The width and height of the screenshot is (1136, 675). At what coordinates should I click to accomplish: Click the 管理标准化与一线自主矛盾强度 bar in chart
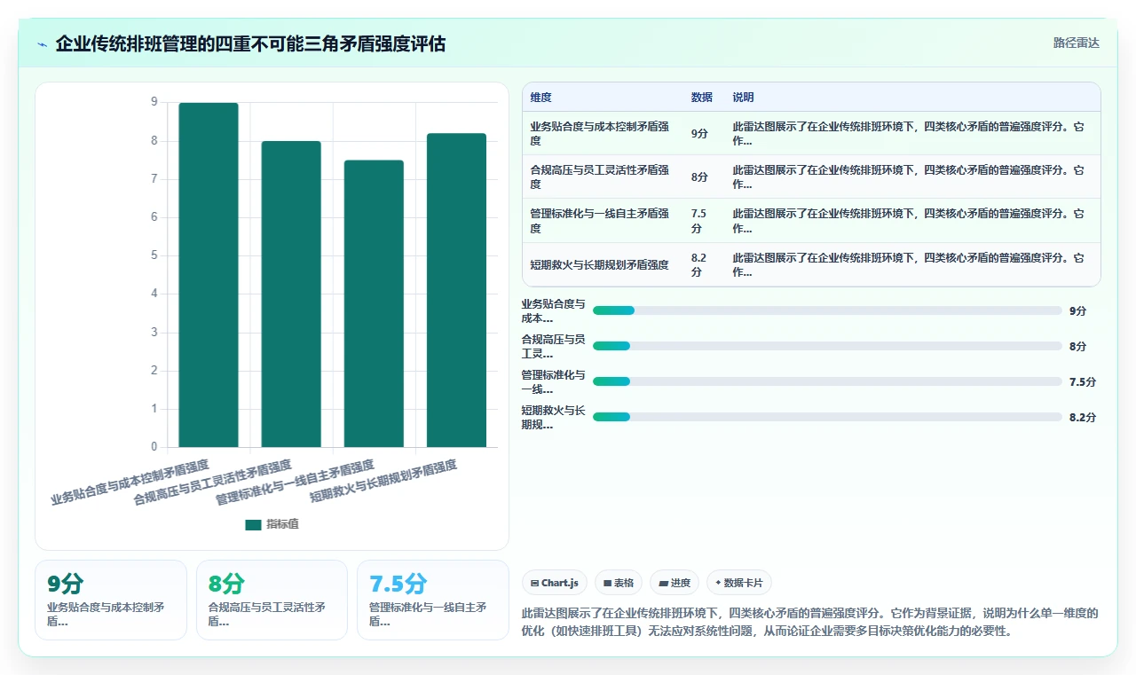pyautogui.click(x=374, y=303)
